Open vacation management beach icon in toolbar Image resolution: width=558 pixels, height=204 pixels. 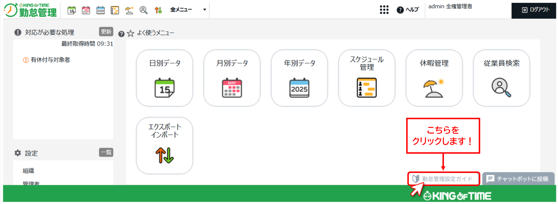(x=129, y=10)
